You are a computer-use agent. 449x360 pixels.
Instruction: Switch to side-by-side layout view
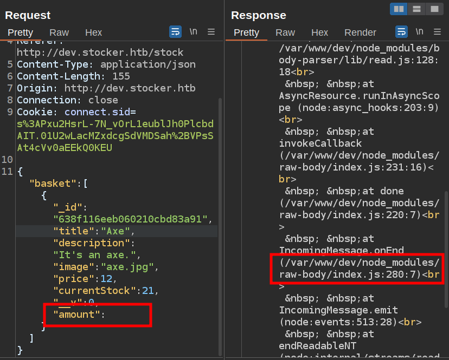399,9
